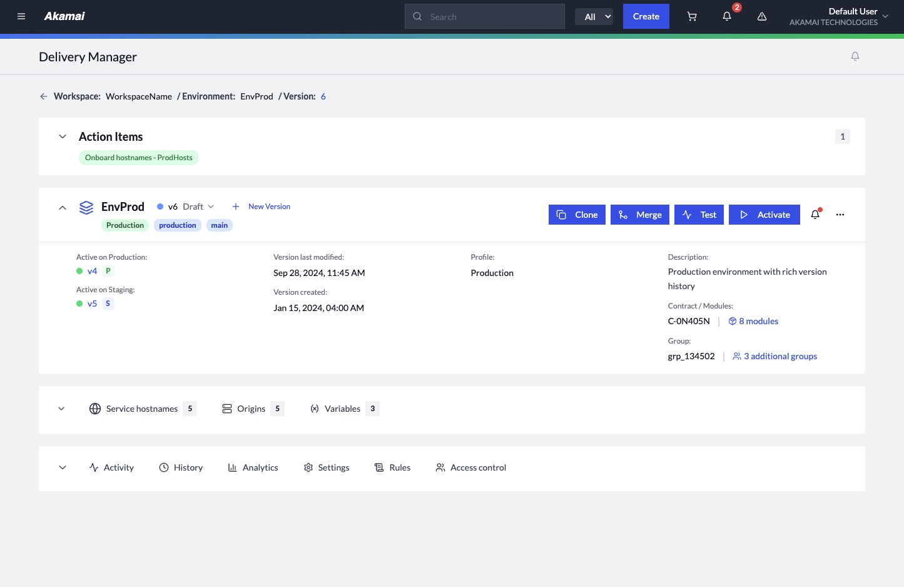Open the Analytics tab
The width and height of the screenshot is (904, 587).
pos(253,467)
